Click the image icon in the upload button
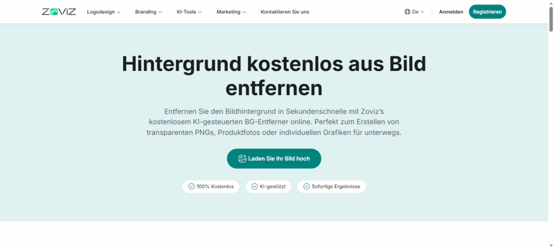554x249 pixels. (x=242, y=159)
